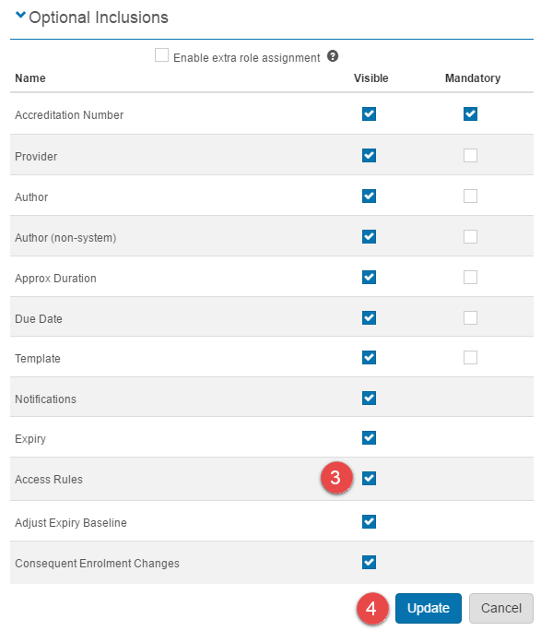Enable extra role assignment checkbox

coord(161,55)
